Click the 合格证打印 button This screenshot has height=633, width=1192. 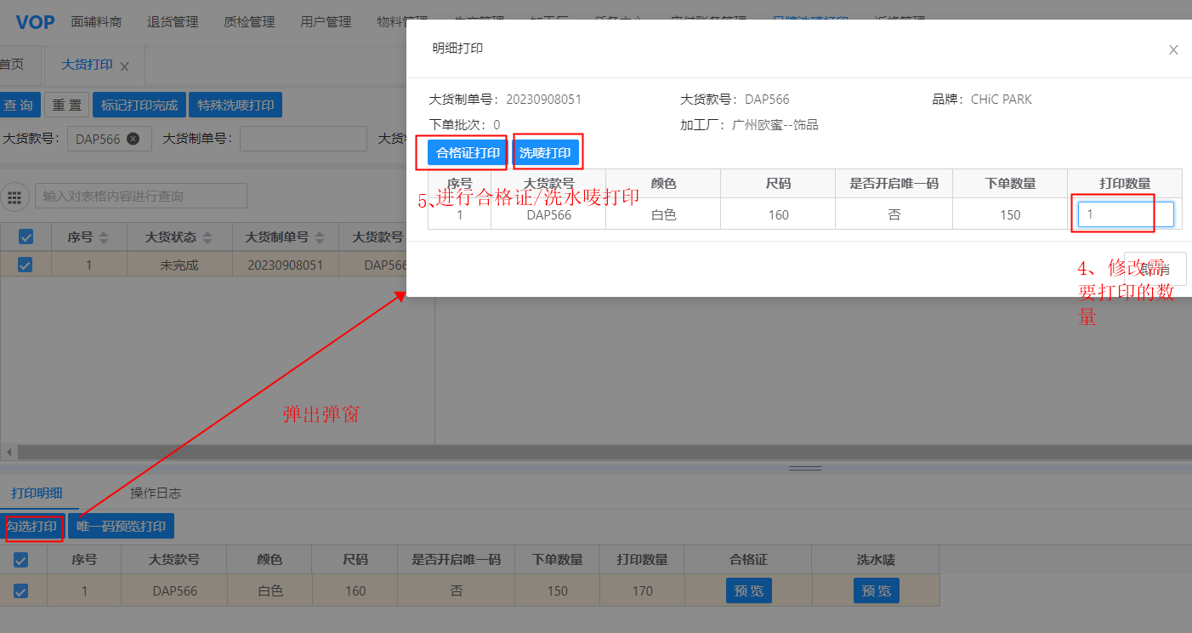tap(468, 153)
